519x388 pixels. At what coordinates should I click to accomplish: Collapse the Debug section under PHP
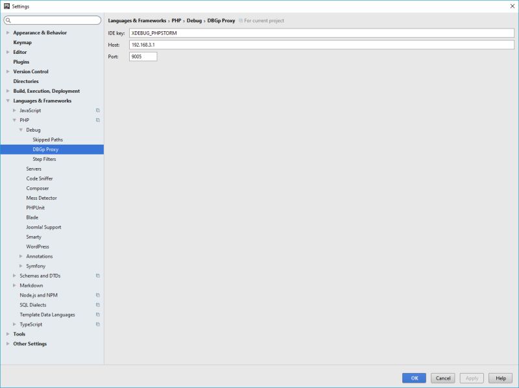[19, 130]
